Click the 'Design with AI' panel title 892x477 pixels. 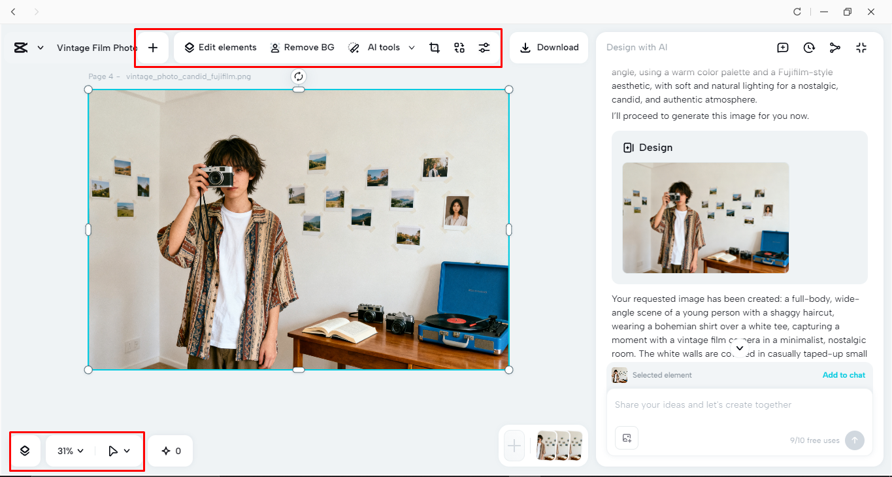[x=637, y=48]
